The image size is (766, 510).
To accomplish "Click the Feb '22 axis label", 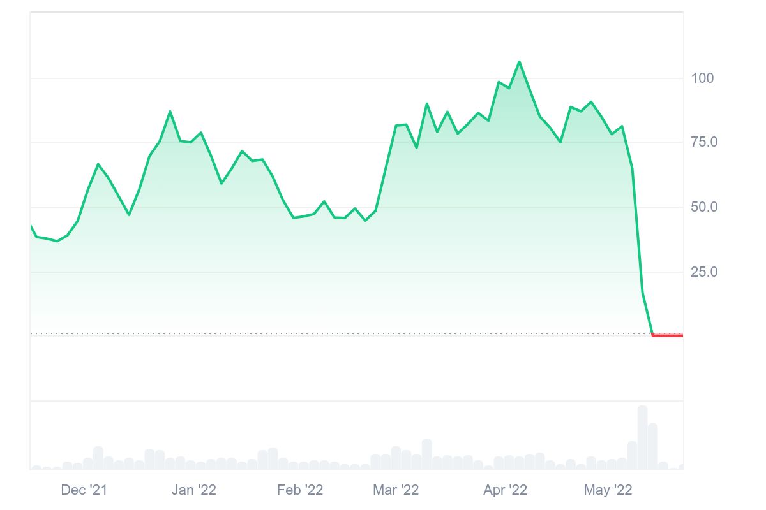I will tap(299, 490).
